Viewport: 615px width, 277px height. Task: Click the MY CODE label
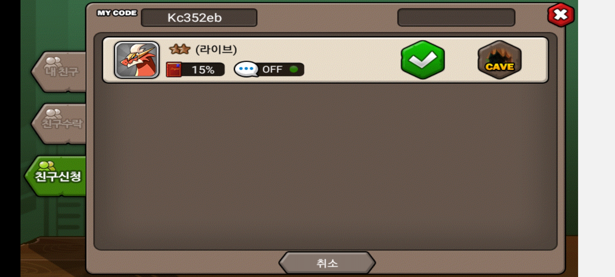pyautogui.click(x=117, y=13)
